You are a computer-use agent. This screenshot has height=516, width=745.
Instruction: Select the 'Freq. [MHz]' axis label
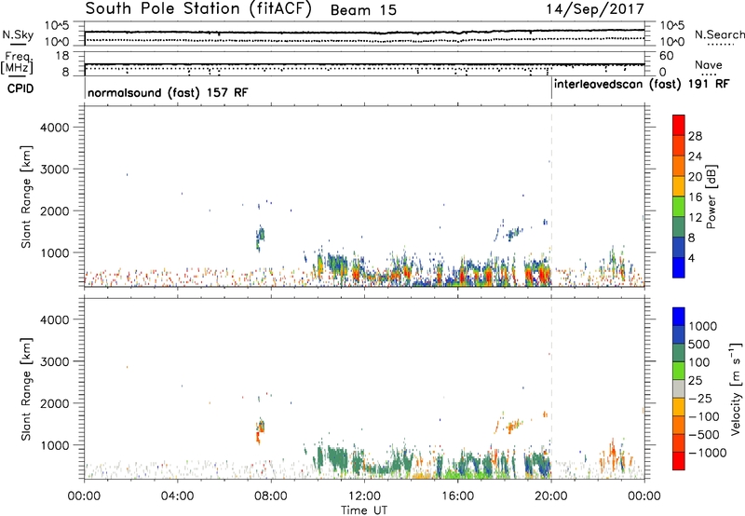click(x=18, y=62)
